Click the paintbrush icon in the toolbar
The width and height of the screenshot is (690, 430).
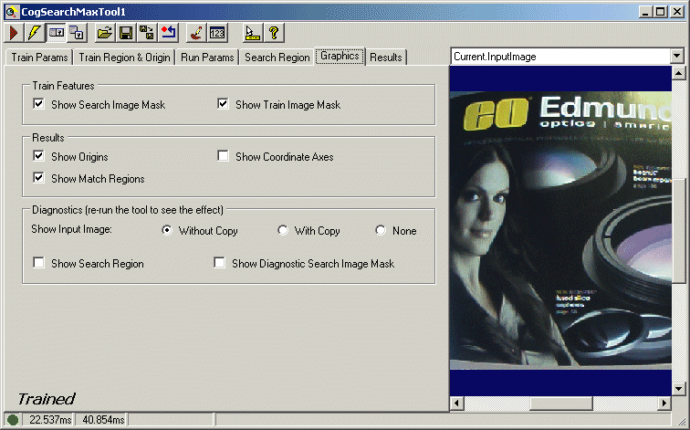coord(196,33)
